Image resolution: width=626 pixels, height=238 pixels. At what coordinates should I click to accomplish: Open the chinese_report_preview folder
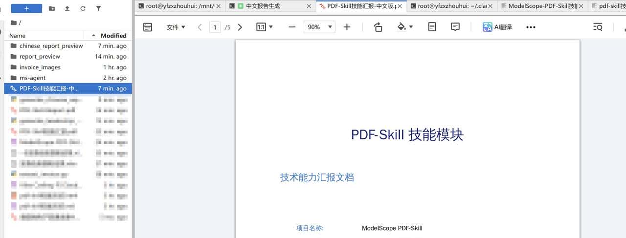click(x=68, y=46)
